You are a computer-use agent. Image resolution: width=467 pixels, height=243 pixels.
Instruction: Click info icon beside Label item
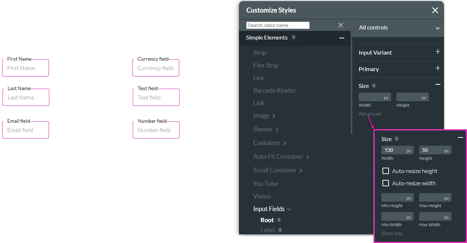(280, 230)
